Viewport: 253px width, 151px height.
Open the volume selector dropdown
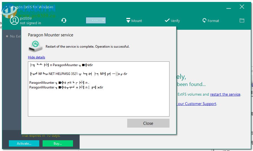(96, 20)
